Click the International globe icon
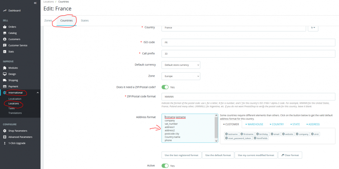This screenshot has width=339, height=169. coord(4,93)
